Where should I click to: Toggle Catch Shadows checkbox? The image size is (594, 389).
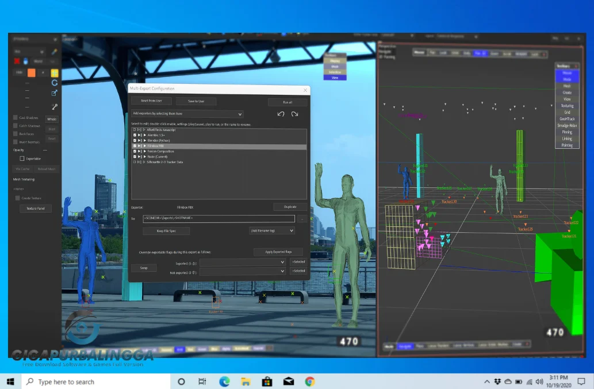tap(16, 126)
